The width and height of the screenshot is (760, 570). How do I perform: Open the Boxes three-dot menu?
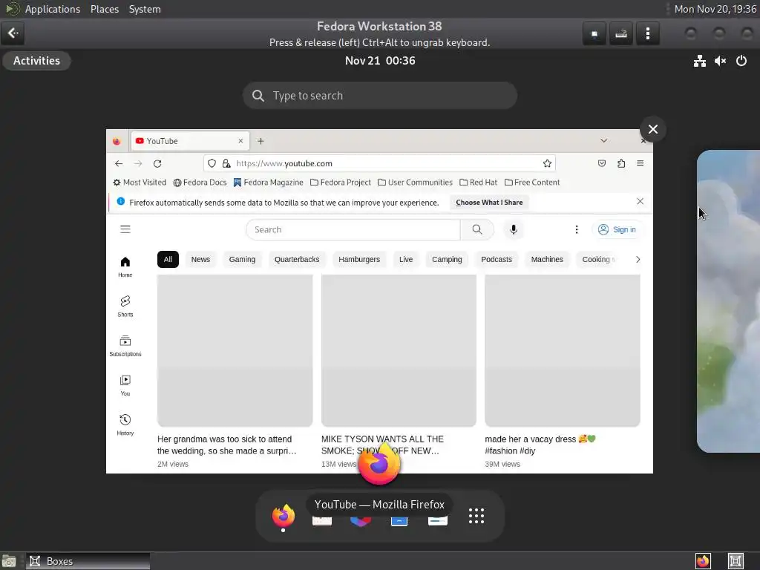point(647,33)
